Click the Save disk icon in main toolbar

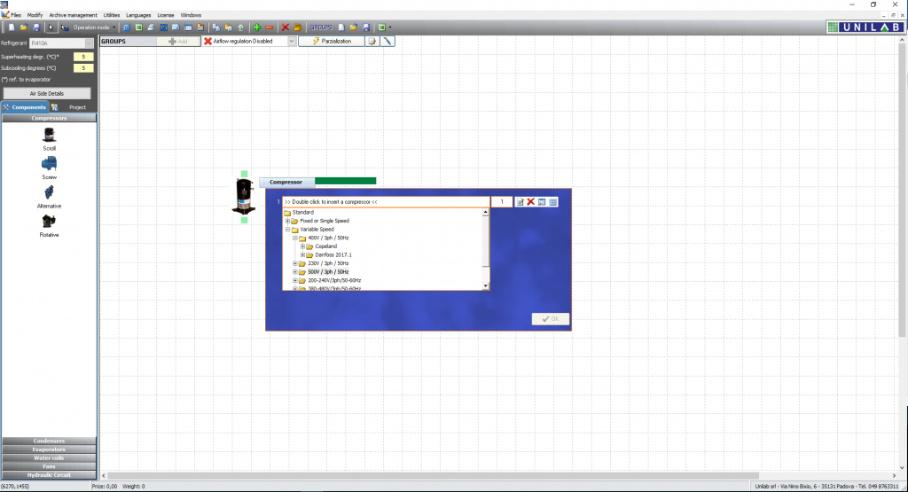click(x=36, y=27)
